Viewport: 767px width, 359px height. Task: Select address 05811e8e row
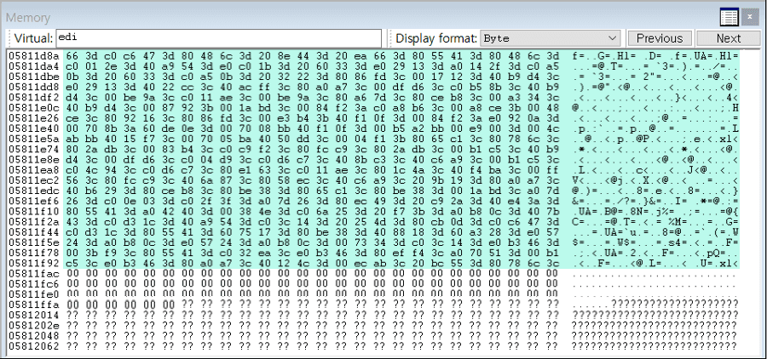pyautogui.click(x=34, y=159)
